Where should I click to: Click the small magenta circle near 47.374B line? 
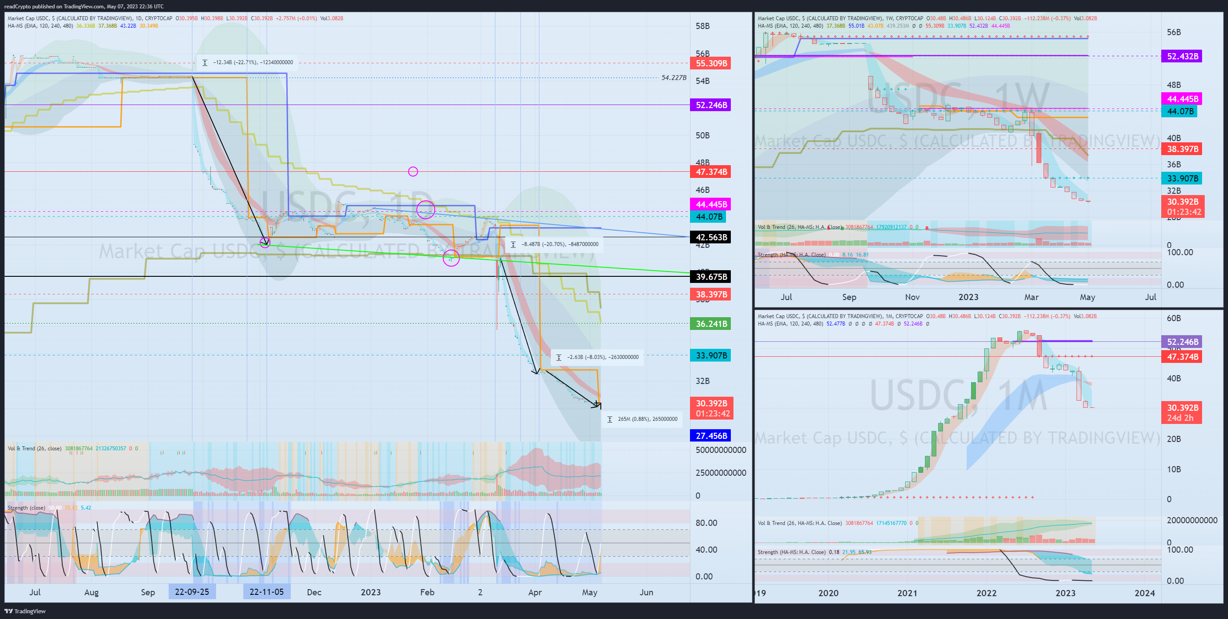(x=413, y=172)
